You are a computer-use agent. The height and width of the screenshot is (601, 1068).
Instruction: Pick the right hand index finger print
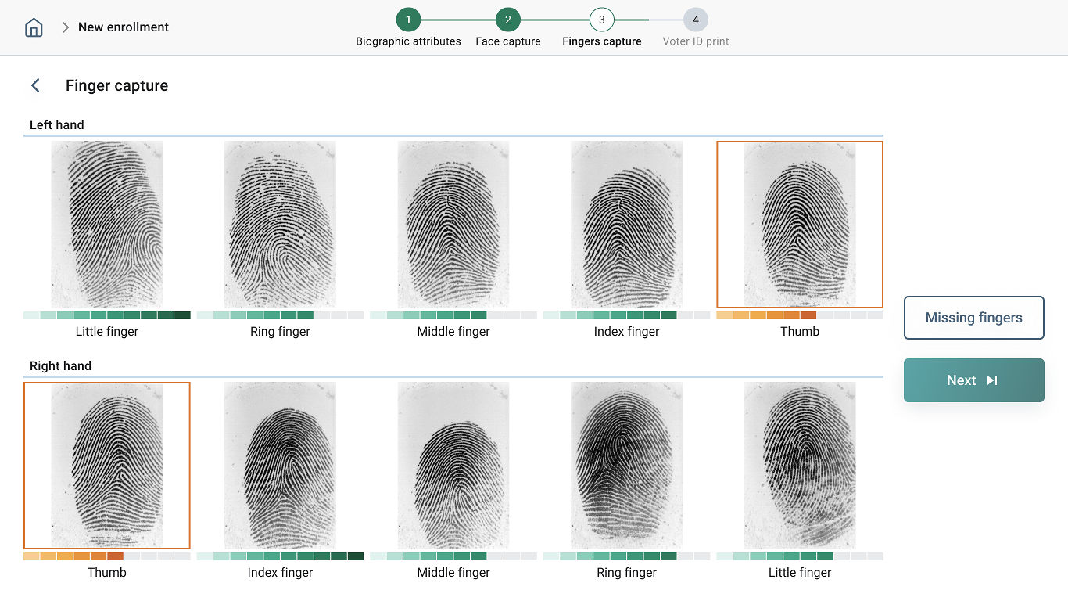[280, 466]
